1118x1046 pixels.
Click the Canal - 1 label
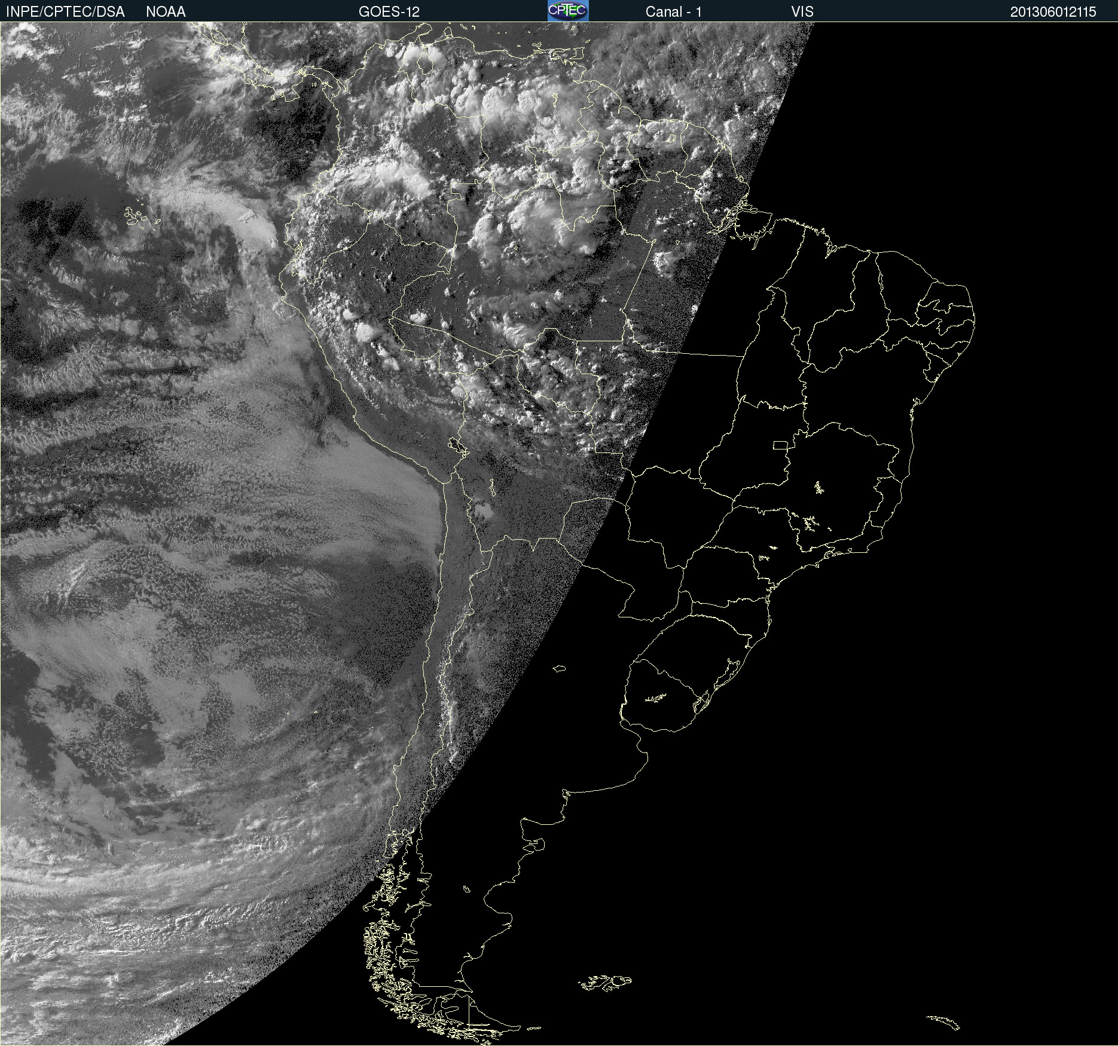pyautogui.click(x=673, y=12)
